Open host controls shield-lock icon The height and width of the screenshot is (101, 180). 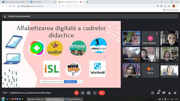(x=175, y=93)
